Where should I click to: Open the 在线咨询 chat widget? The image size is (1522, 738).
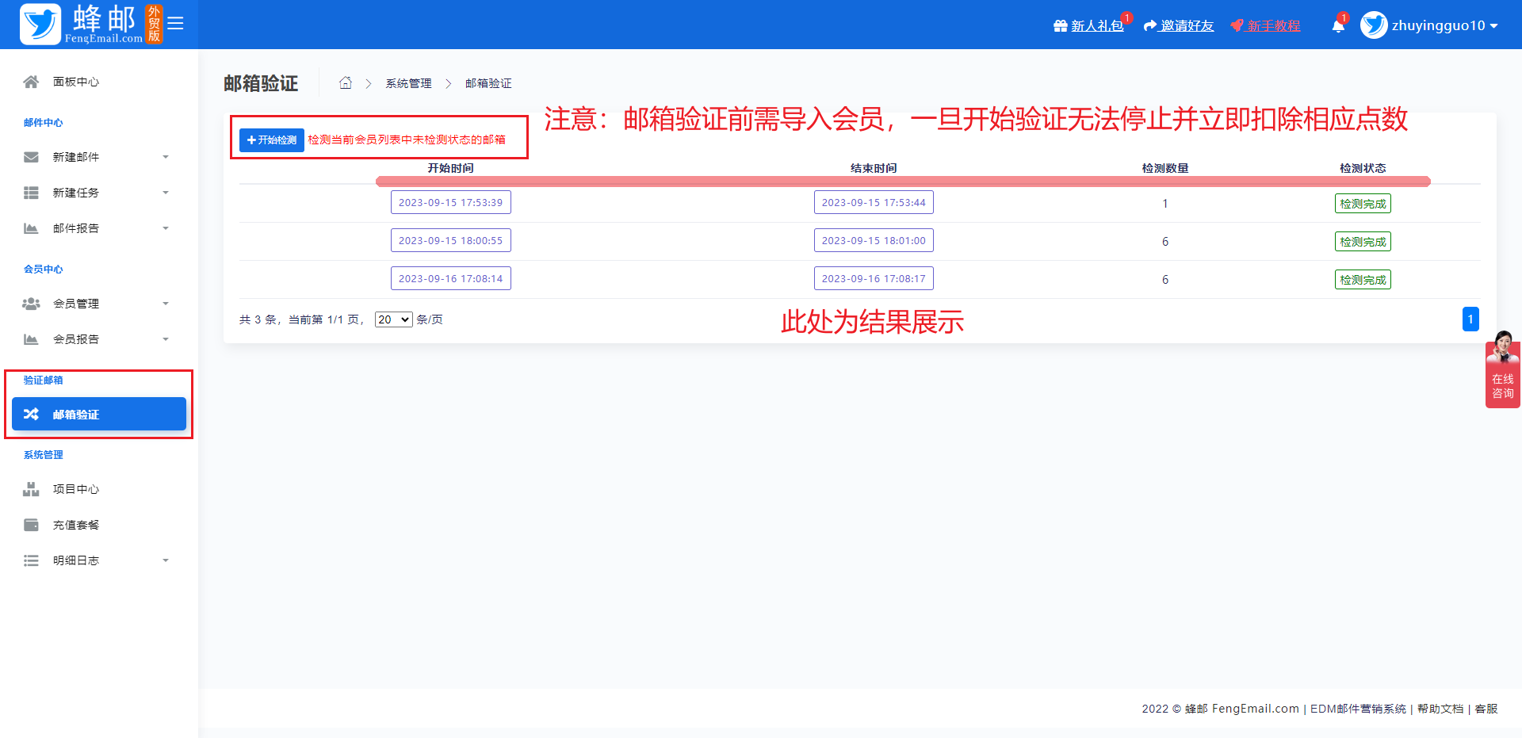(x=1502, y=369)
